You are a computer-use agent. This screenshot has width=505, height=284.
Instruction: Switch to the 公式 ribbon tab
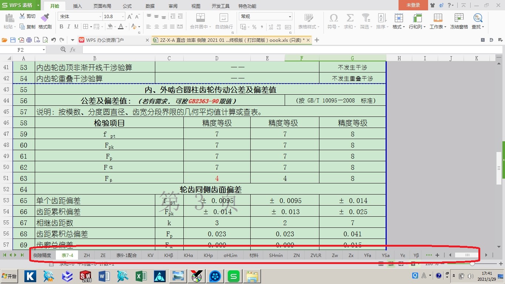coord(127,6)
